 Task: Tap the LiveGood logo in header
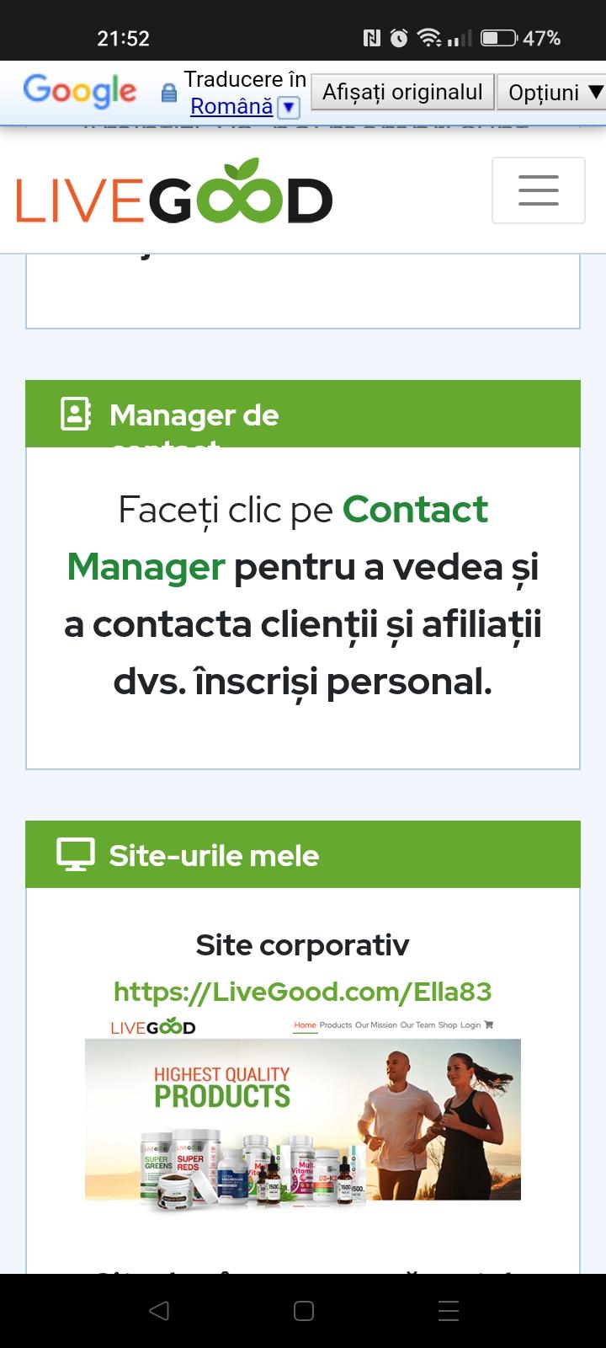[x=174, y=192]
